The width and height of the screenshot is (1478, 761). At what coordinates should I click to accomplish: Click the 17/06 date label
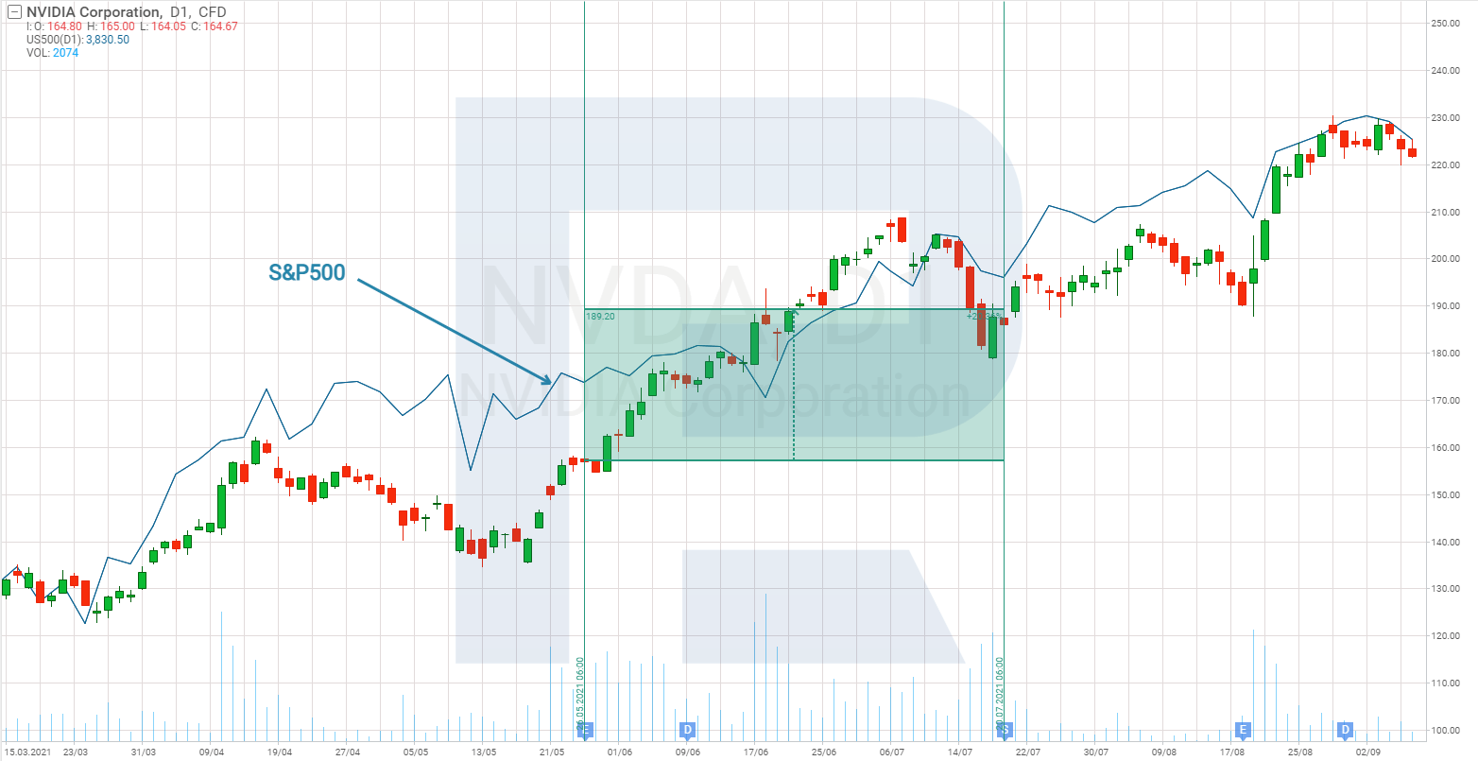point(756,752)
